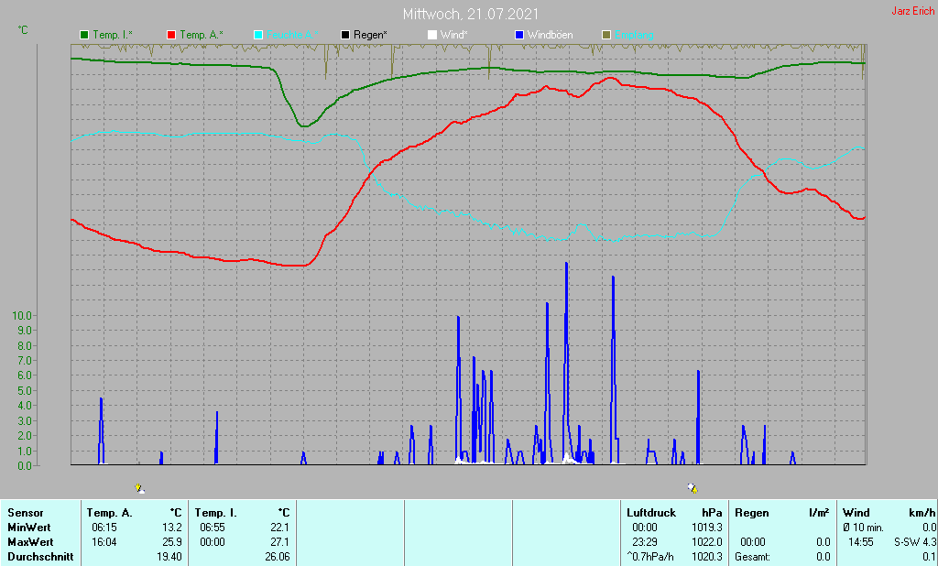The width and height of the screenshot is (938, 566).
Task: Click the 'Luftdruck' column header
Action: [651, 513]
